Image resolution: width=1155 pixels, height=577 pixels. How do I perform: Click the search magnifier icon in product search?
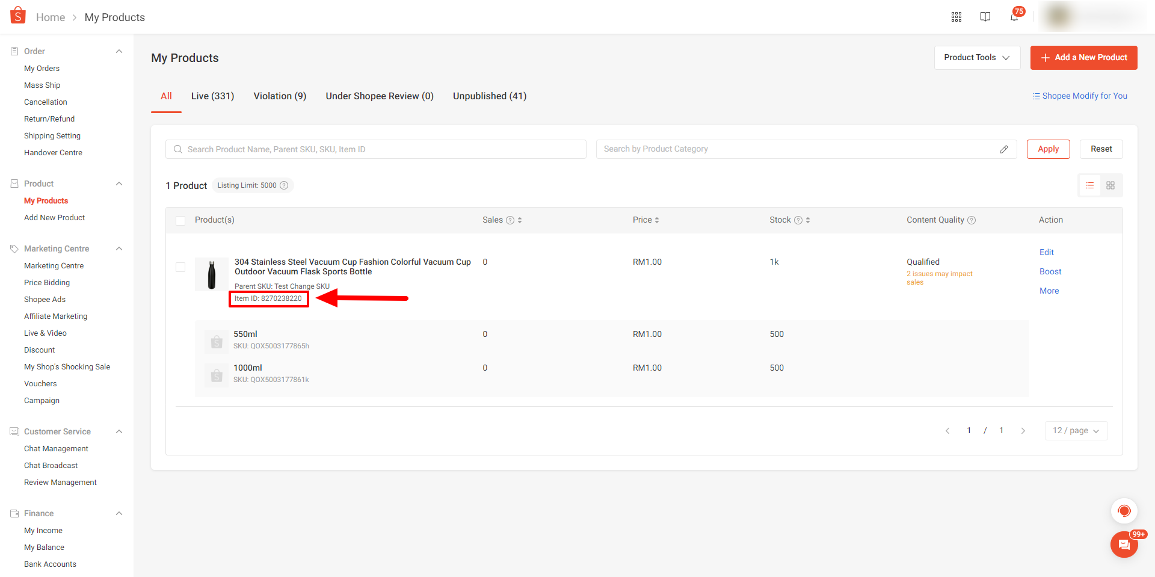pyautogui.click(x=178, y=149)
